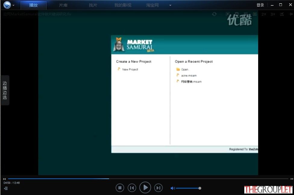
Task: Click the mini-mode arrow icon near 3x
Action: click(282, 14)
